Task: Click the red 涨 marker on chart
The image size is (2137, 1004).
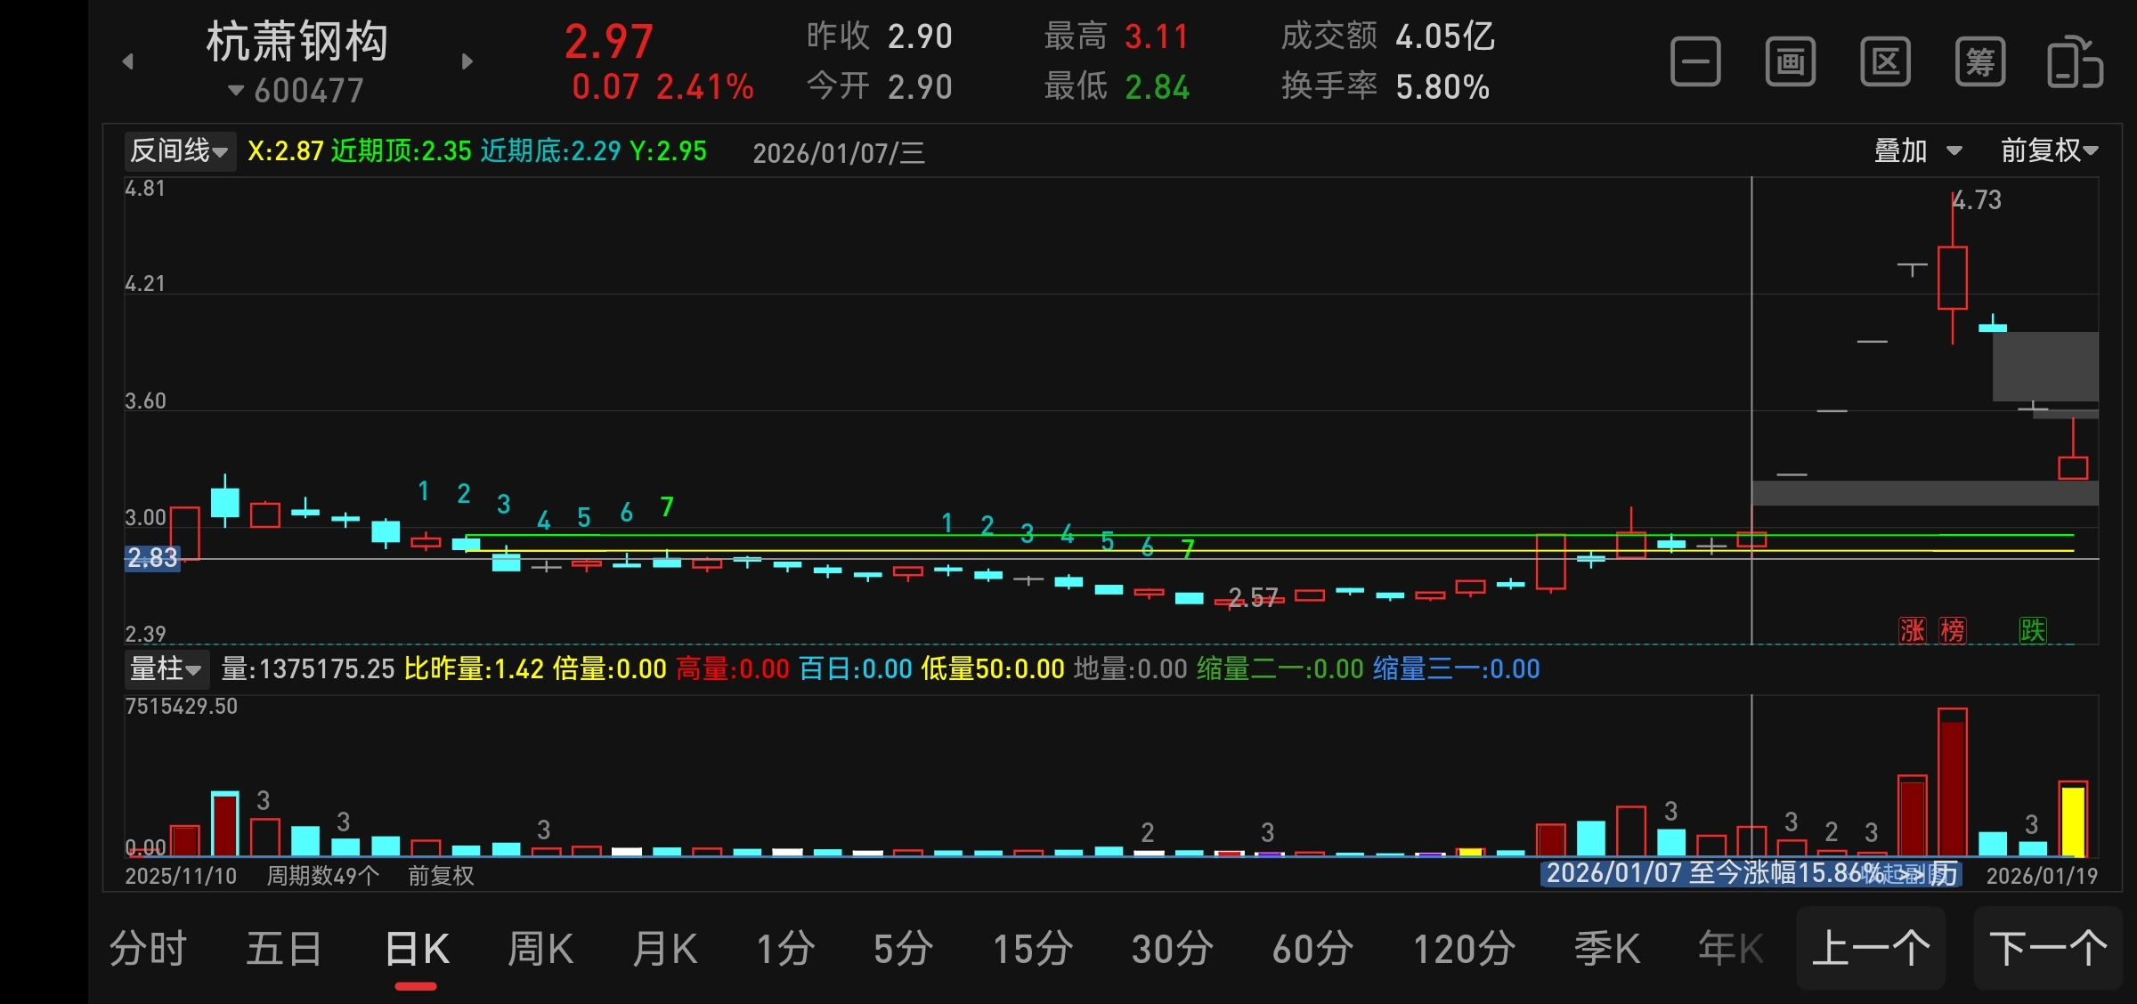Action: click(1912, 630)
